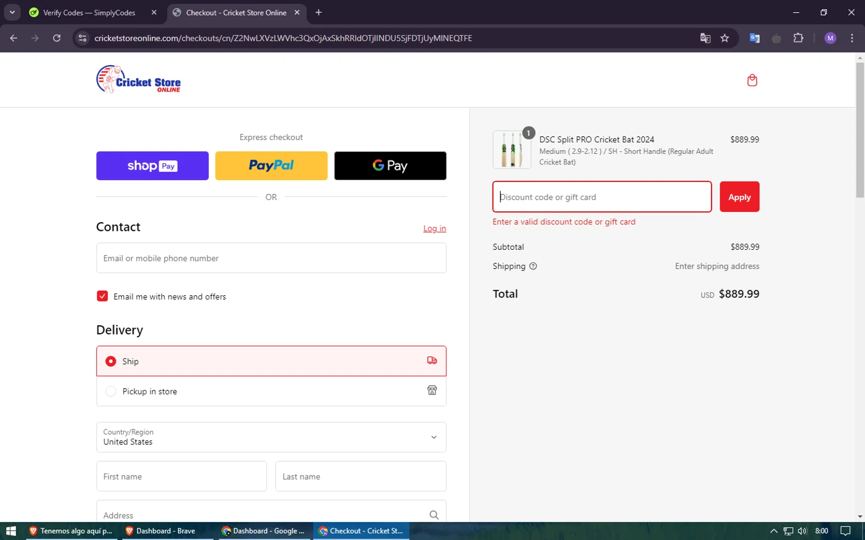Open Brave 'Tenemos algo aquí' taskbar item
The image size is (865, 540).
coord(70,531)
